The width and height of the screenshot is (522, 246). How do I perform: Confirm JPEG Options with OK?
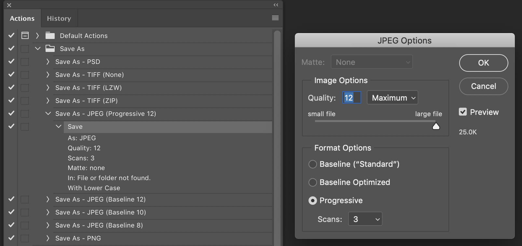click(483, 63)
